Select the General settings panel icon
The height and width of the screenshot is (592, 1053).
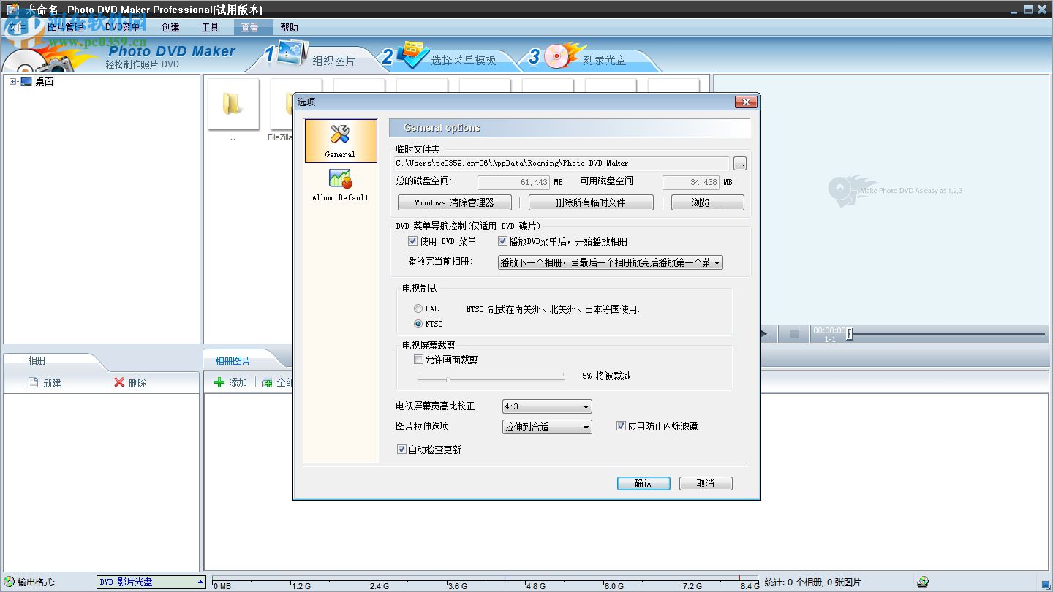[339, 140]
